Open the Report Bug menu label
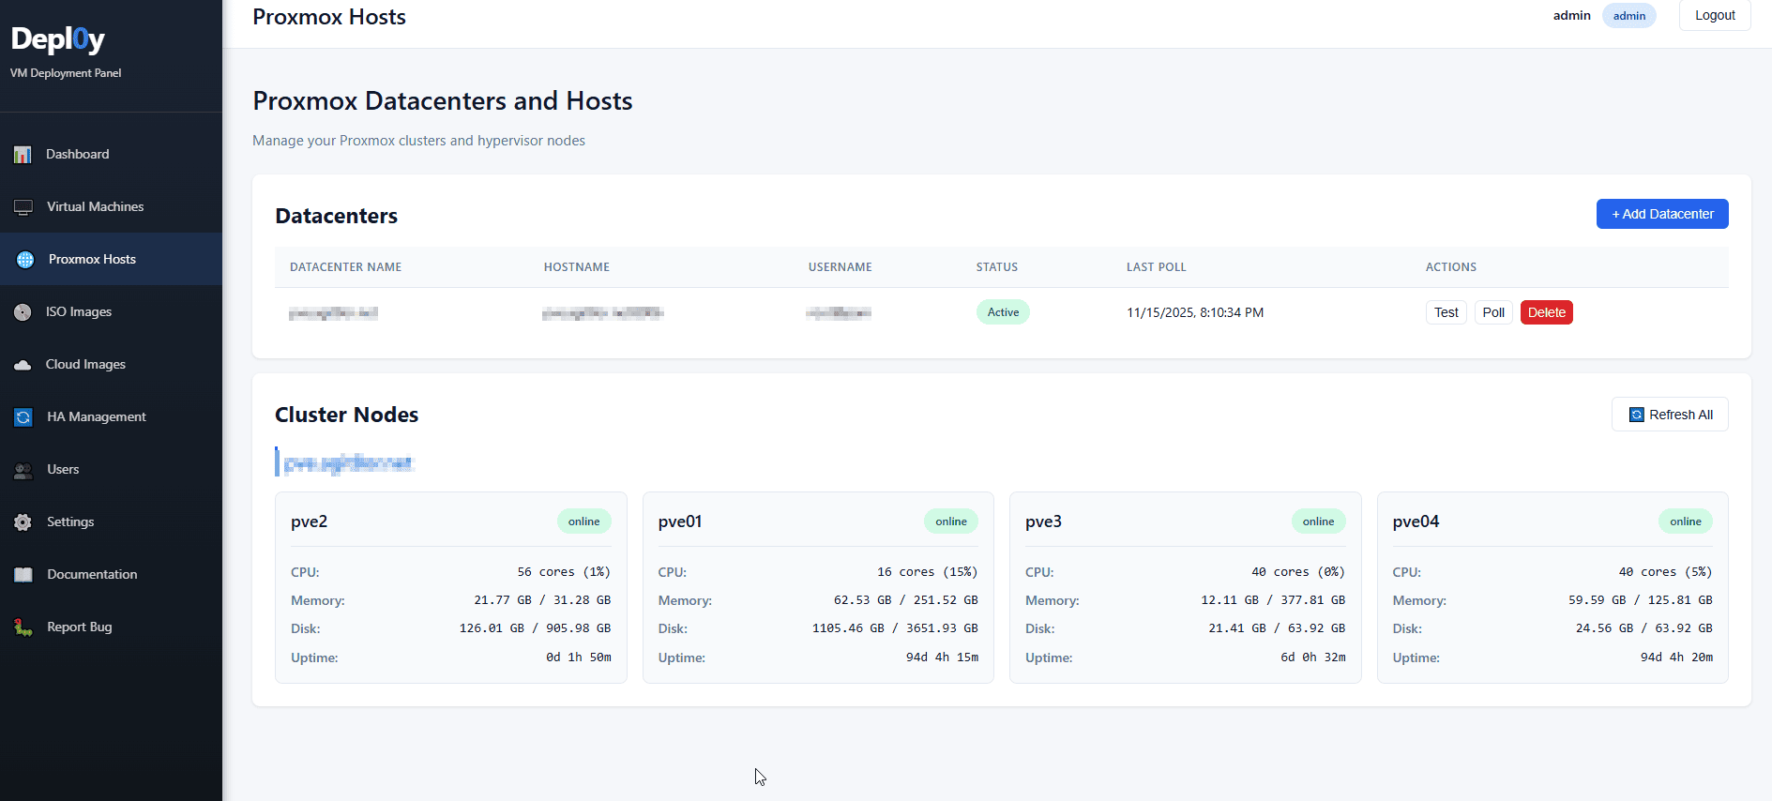The width and height of the screenshot is (1772, 801). (x=80, y=627)
